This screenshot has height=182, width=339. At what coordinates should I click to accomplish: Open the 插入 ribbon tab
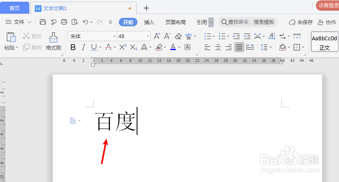pos(149,22)
